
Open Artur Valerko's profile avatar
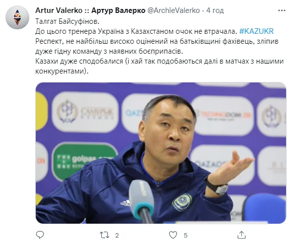pos(17,17)
